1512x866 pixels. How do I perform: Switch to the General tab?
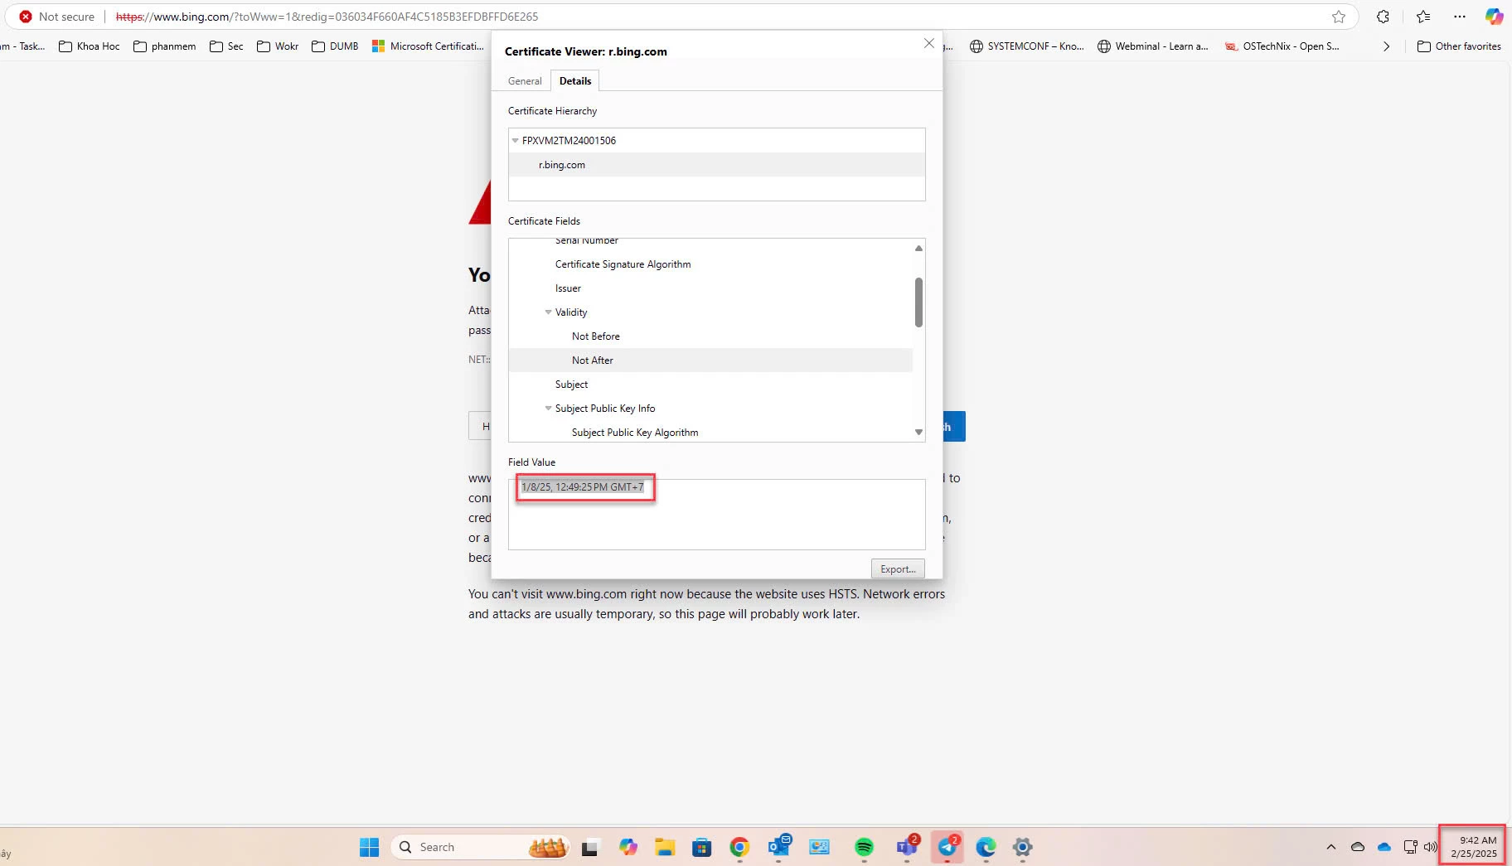tap(525, 81)
